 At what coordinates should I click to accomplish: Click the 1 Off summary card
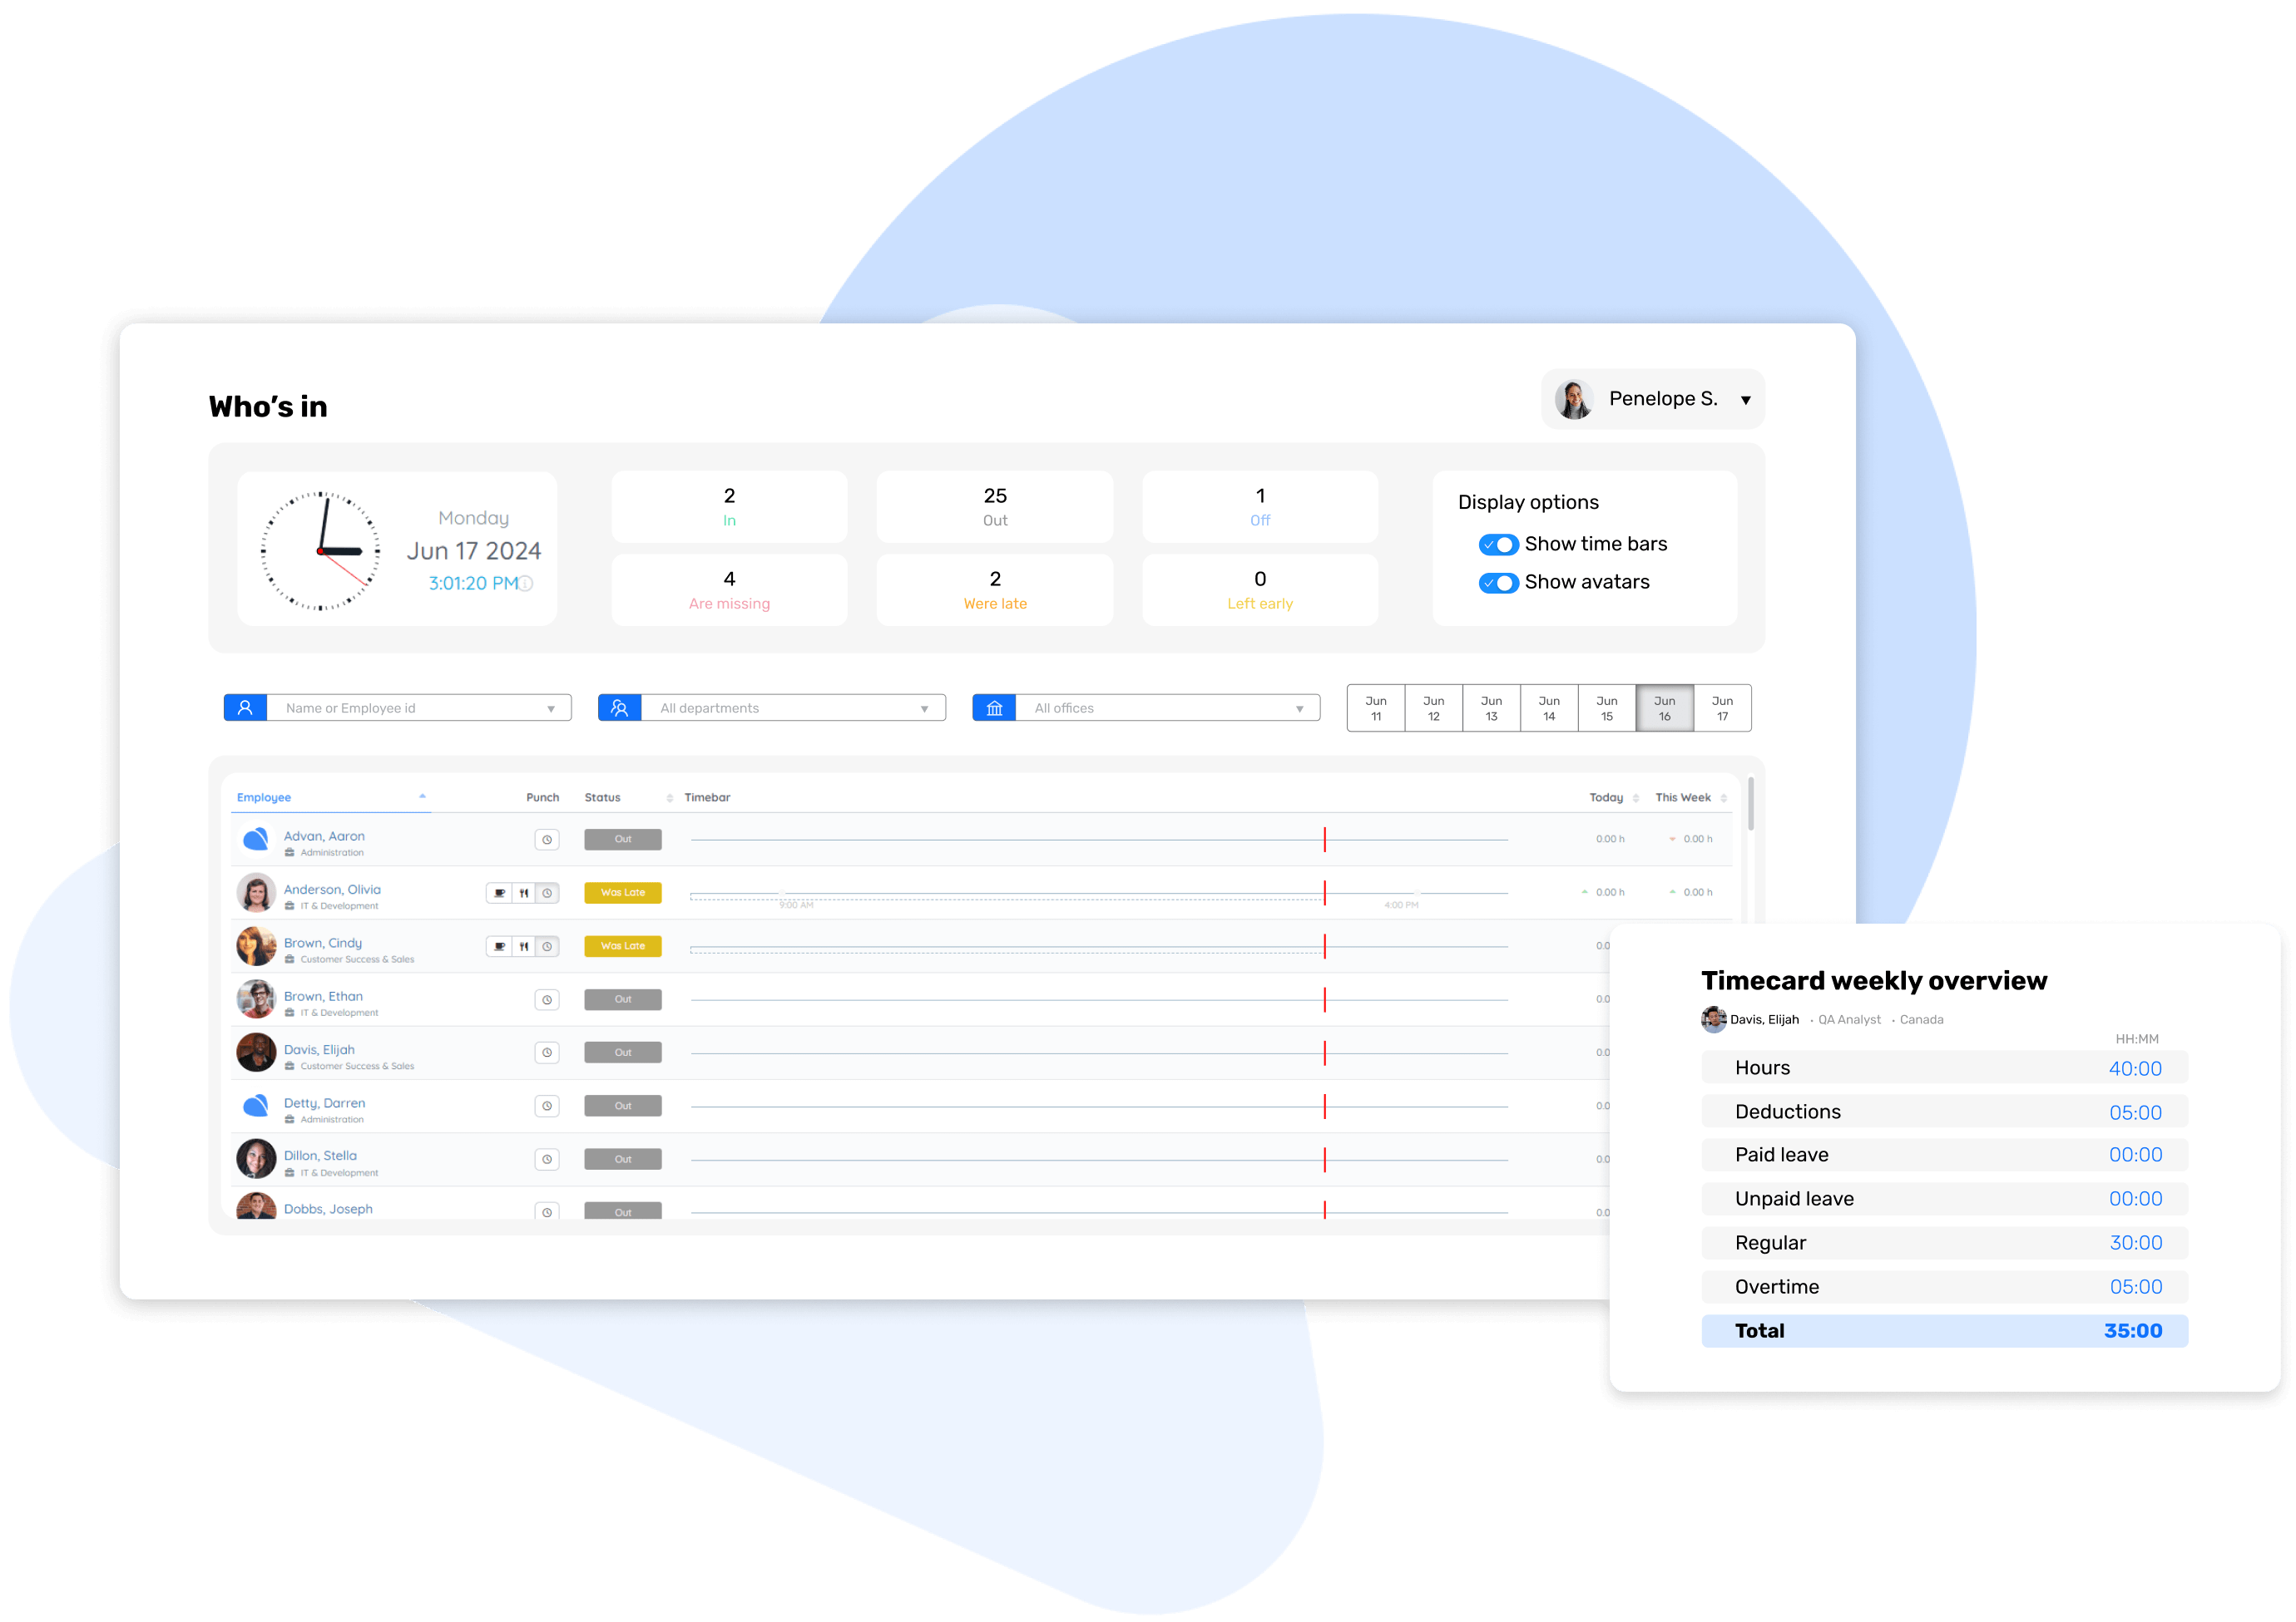1260,506
